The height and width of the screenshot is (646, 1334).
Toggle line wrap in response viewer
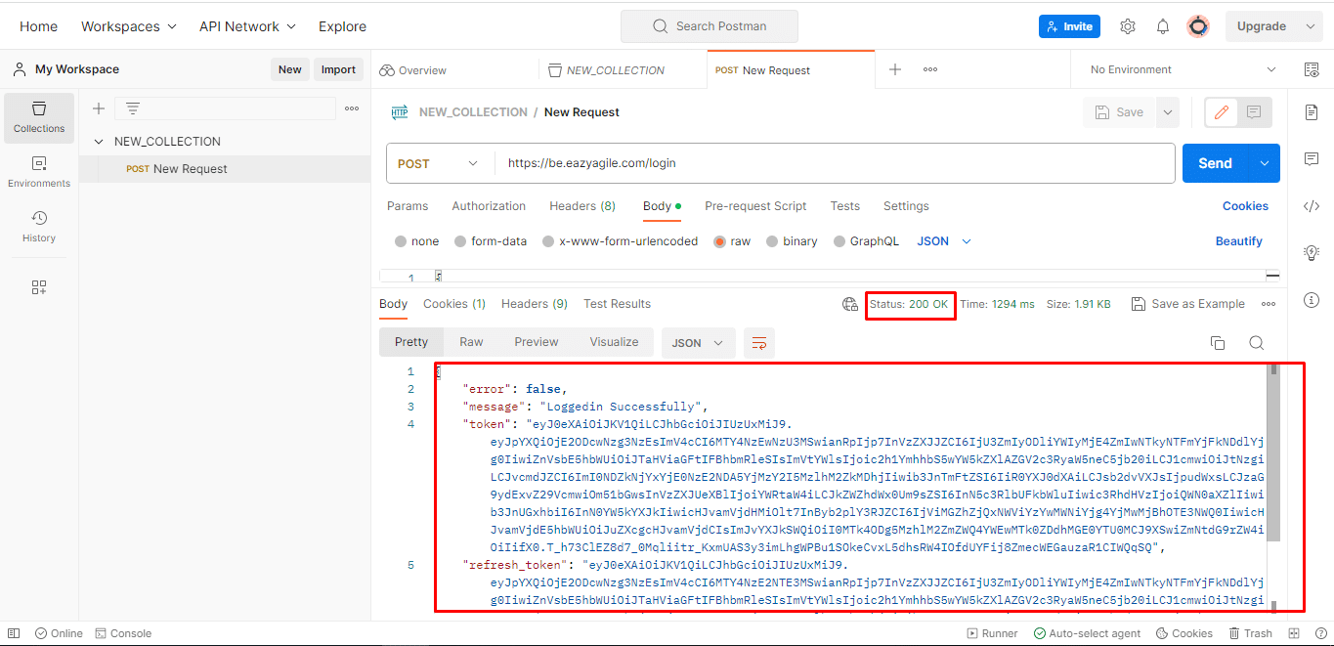[x=758, y=342]
